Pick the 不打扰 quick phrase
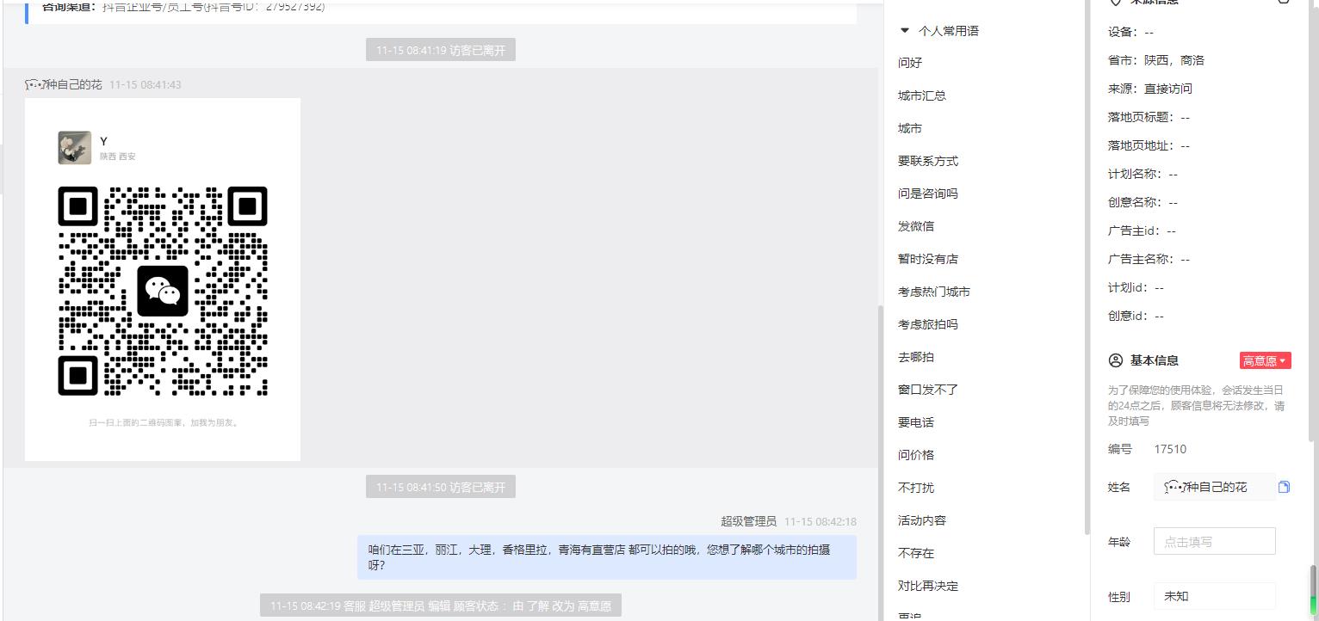The width and height of the screenshot is (1319, 621). (916, 488)
